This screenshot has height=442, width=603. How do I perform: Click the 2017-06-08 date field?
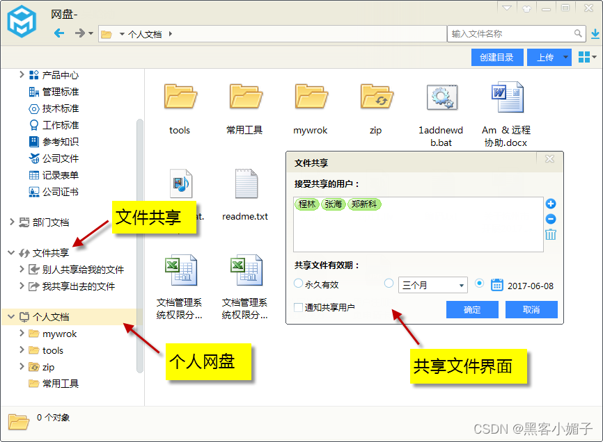point(531,286)
